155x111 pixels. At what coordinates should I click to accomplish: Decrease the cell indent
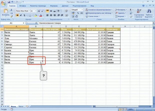pos(58,15)
